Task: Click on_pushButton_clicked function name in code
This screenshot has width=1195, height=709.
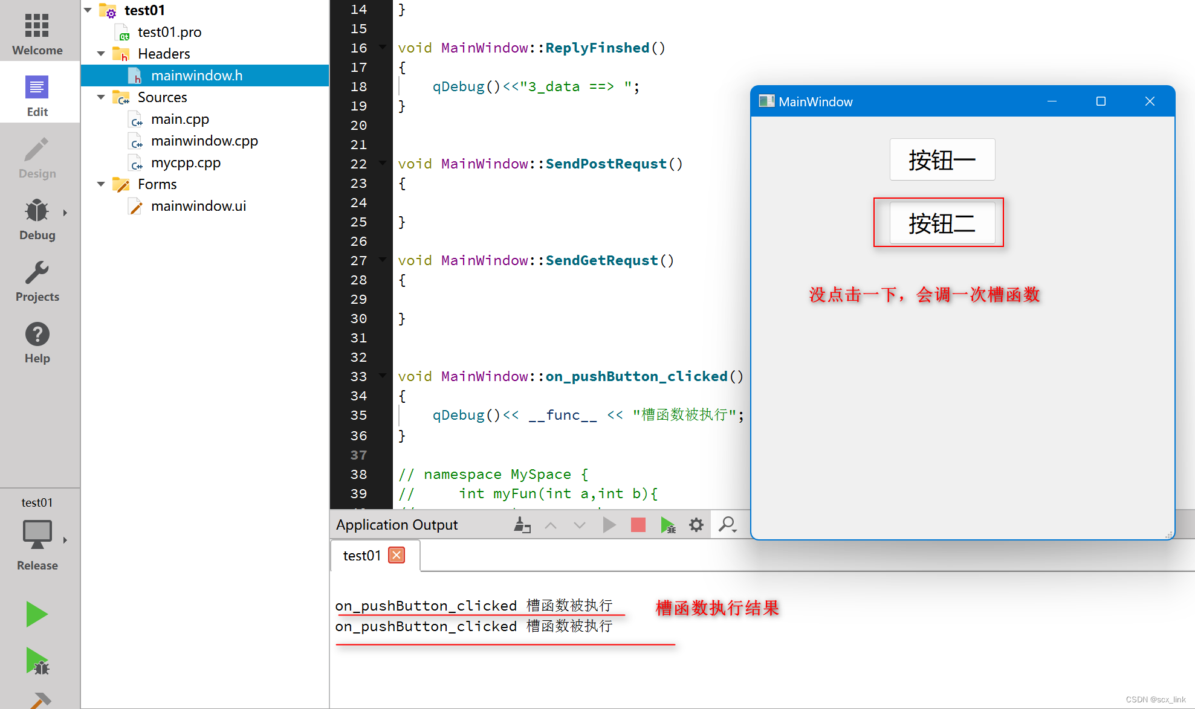Action: point(636,376)
